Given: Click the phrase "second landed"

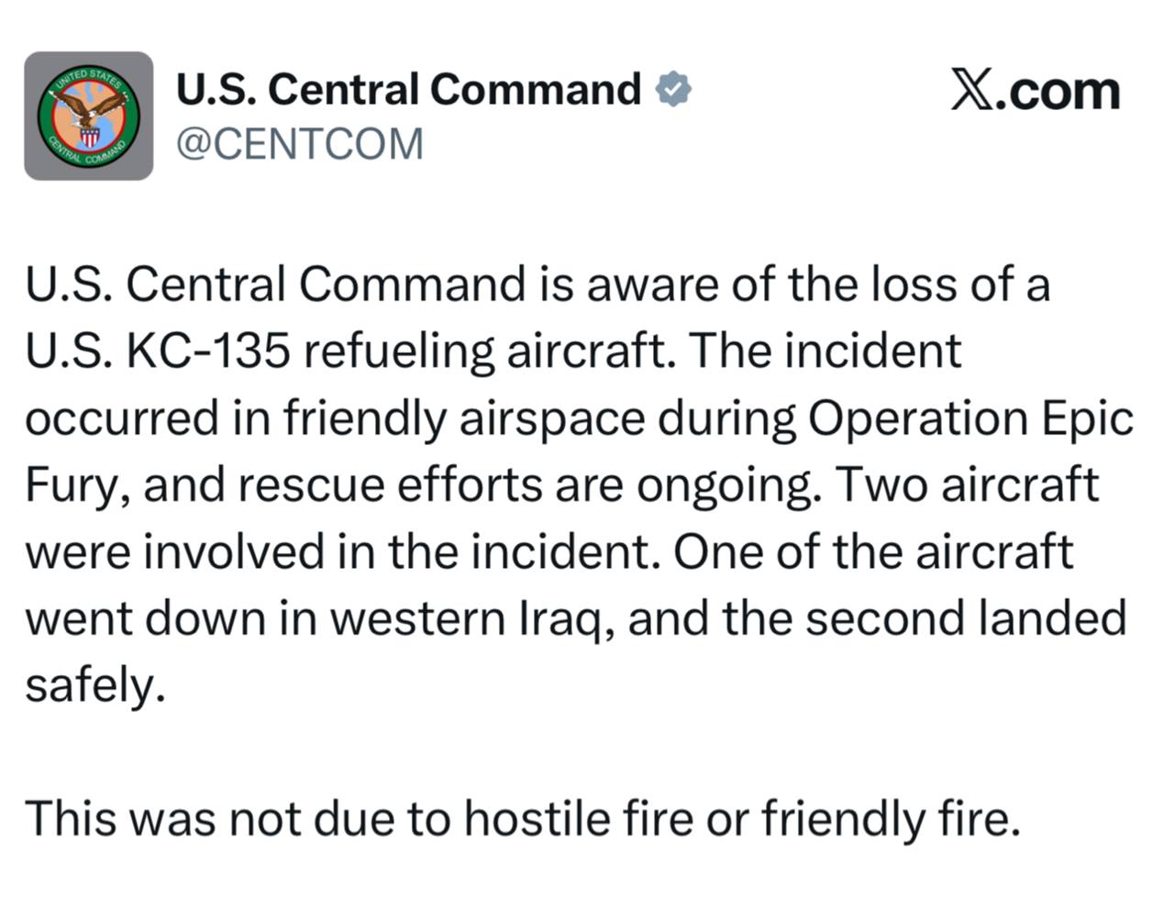Looking at the screenshot, I should [x=966, y=618].
